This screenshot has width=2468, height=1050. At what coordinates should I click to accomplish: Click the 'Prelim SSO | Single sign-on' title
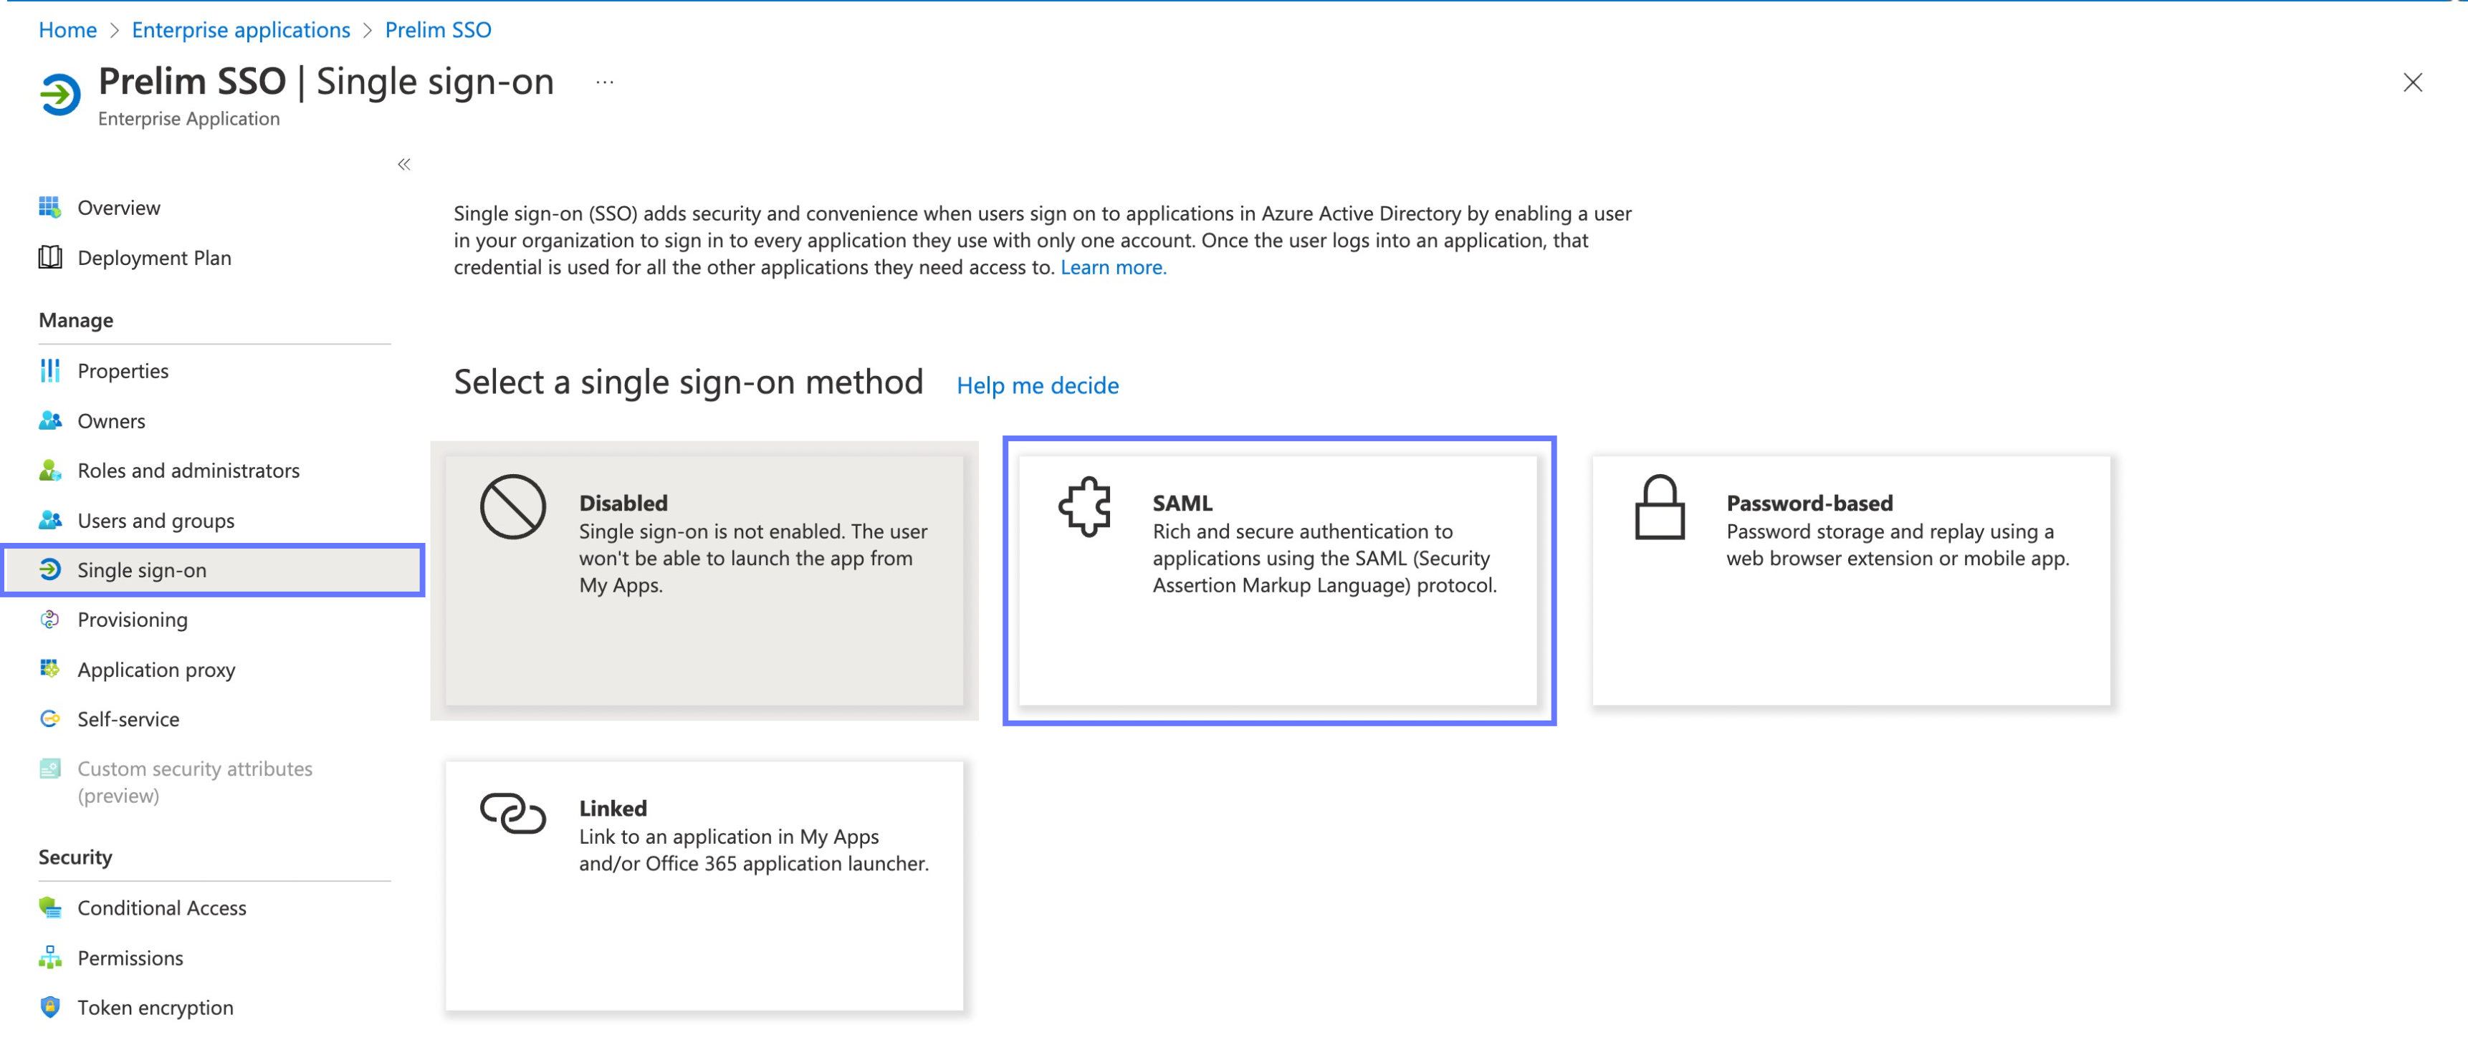[x=326, y=82]
